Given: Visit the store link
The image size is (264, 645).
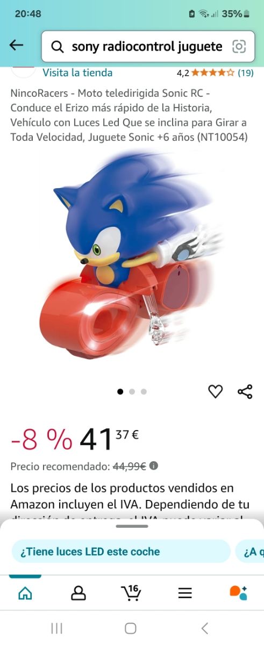Looking at the screenshot, I should pyautogui.click(x=77, y=73).
